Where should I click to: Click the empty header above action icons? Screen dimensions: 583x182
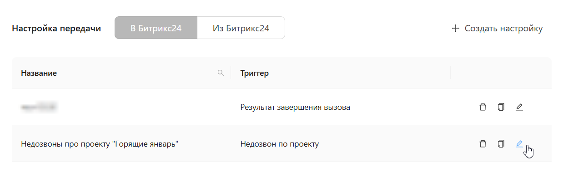click(x=500, y=73)
